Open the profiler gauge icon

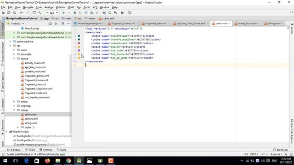point(86,13)
